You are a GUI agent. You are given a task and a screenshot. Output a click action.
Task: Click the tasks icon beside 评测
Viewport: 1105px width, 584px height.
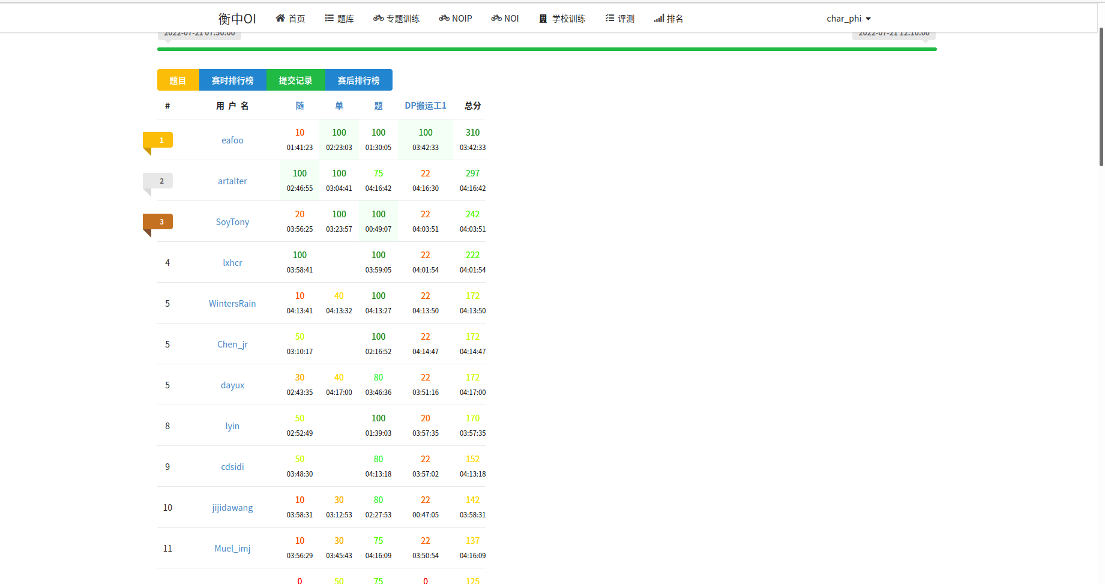pyautogui.click(x=610, y=18)
